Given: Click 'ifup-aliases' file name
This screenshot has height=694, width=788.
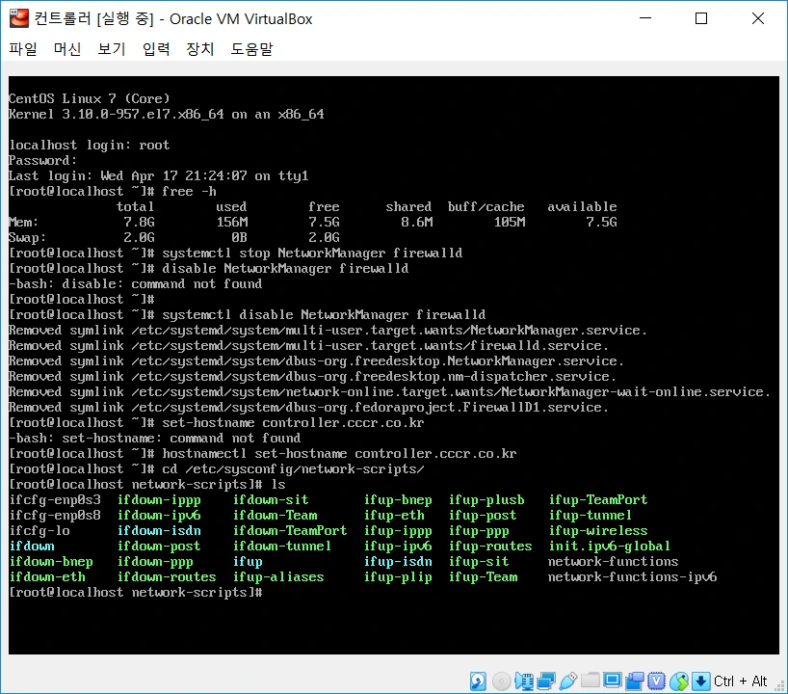Looking at the screenshot, I should coord(277,576).
